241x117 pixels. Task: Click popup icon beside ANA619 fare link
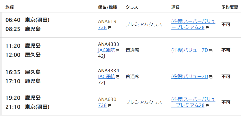pyautogui.click(x=207, y=28)
